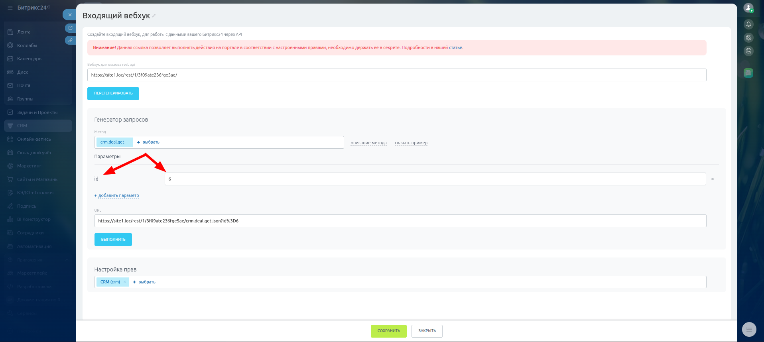Image resolution: width=764 pixels, height=342 pixels.
Task: Open method selector via 'выбрать'
Action: tap(148, 142)
